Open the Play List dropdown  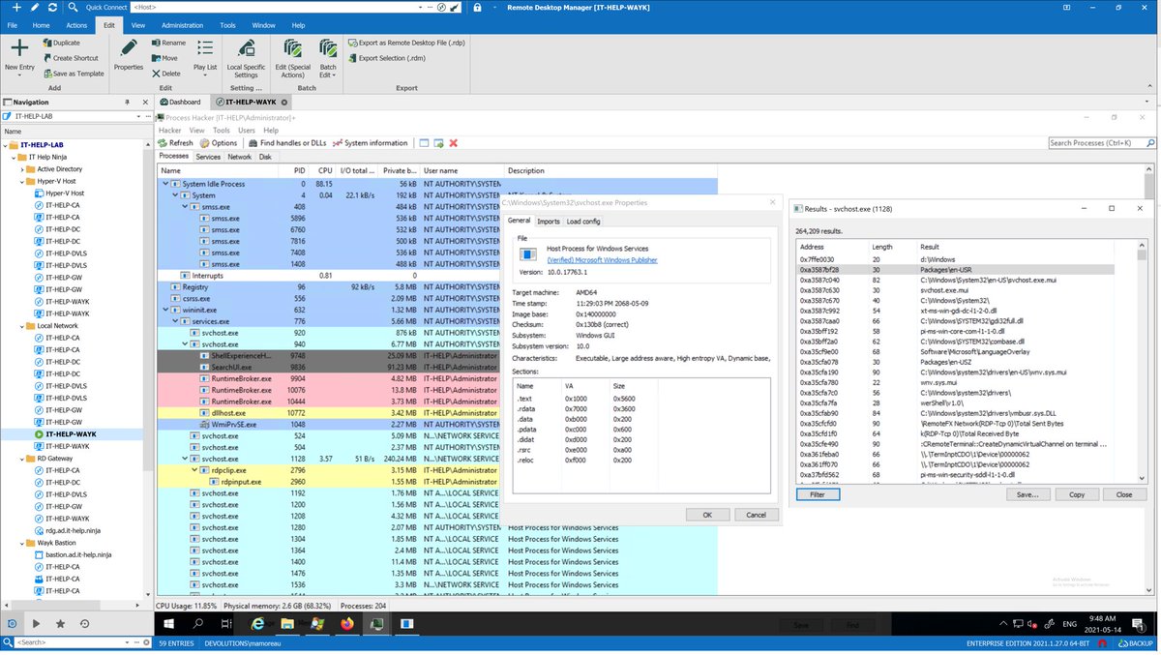click(205, 74)
